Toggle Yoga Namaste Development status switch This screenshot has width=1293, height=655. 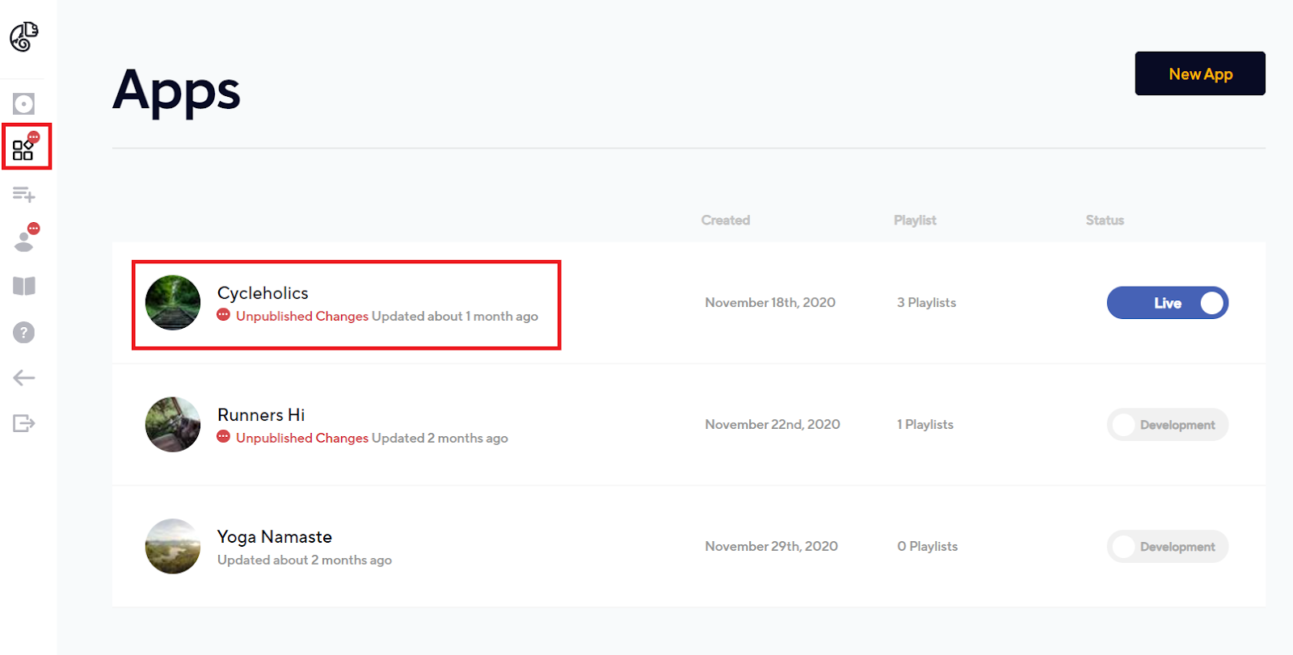click(x=1167, y=547)
